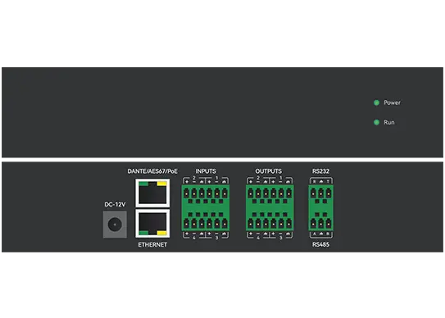
Task: Click the DC-12V round power jack
Action: coord(115,225)
